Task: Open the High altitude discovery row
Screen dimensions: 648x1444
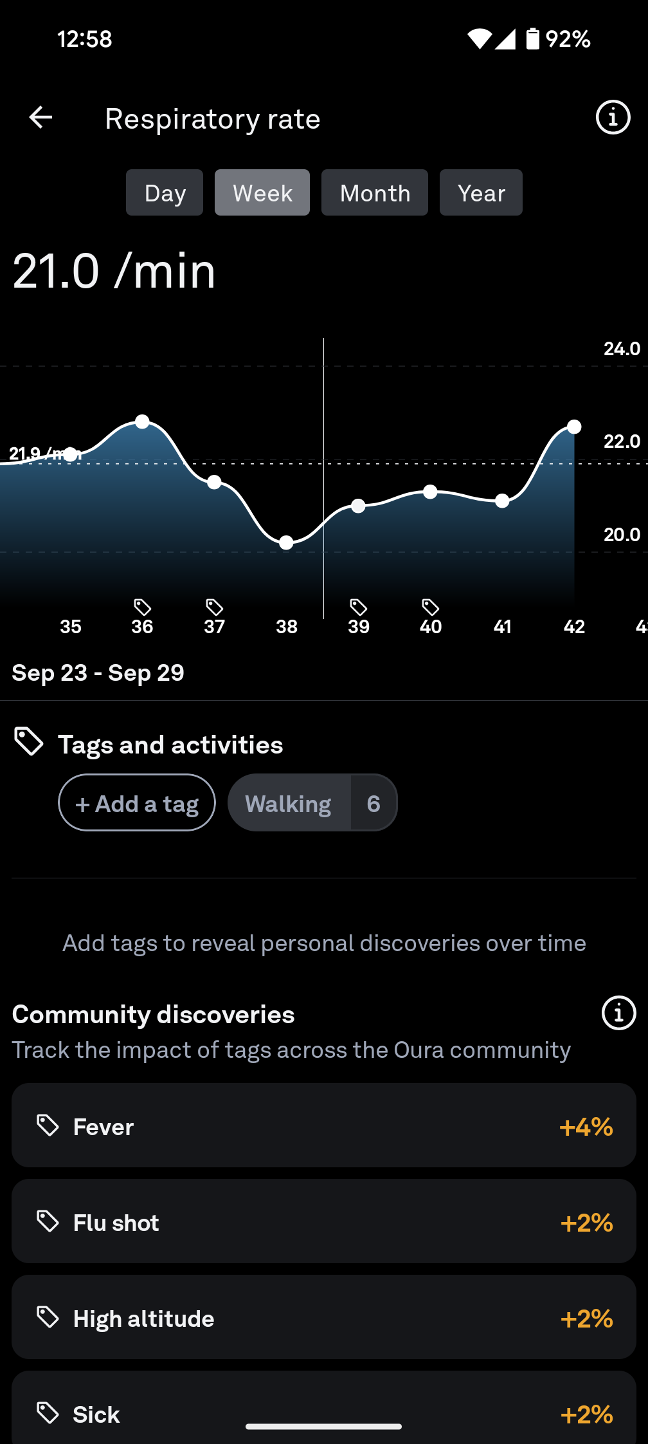Action: pyautogui.click(x=324, y=1318)
